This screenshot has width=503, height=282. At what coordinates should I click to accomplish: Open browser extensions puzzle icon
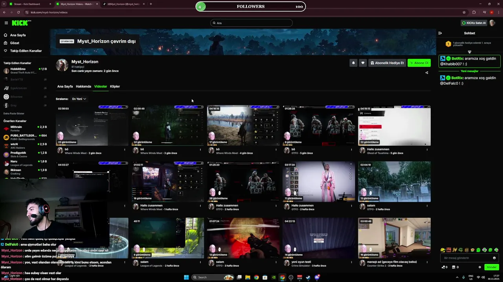[x=474, y=12]
